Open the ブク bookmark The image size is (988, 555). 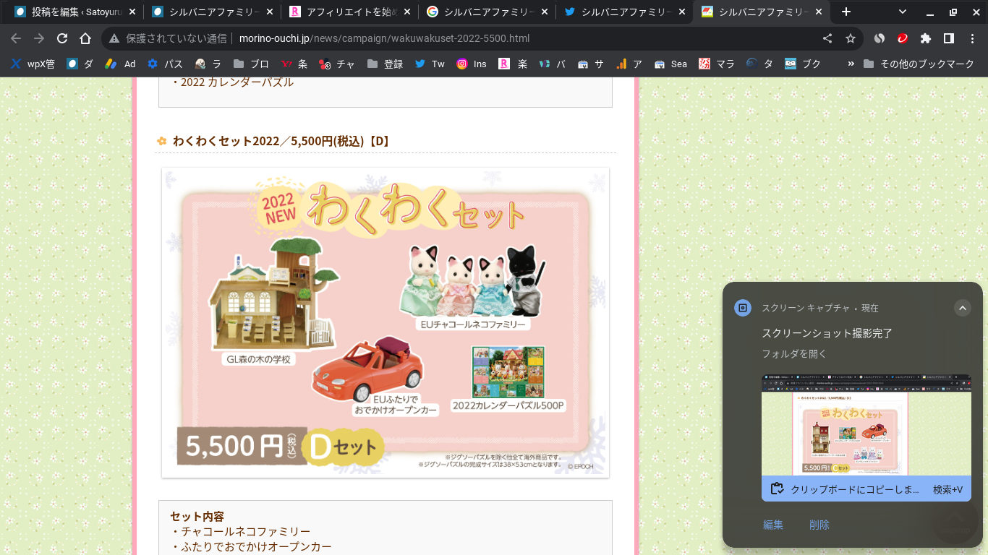click(x=803, y=64)
